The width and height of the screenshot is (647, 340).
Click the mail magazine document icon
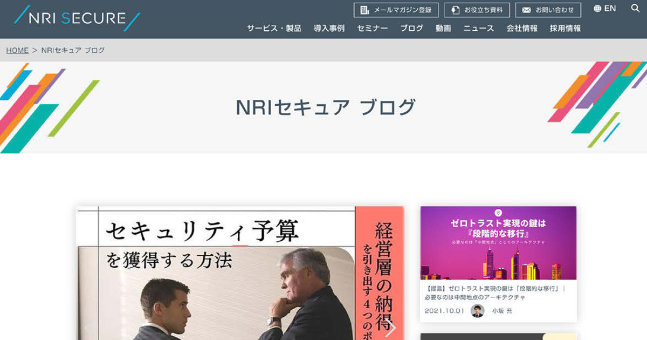365,10
